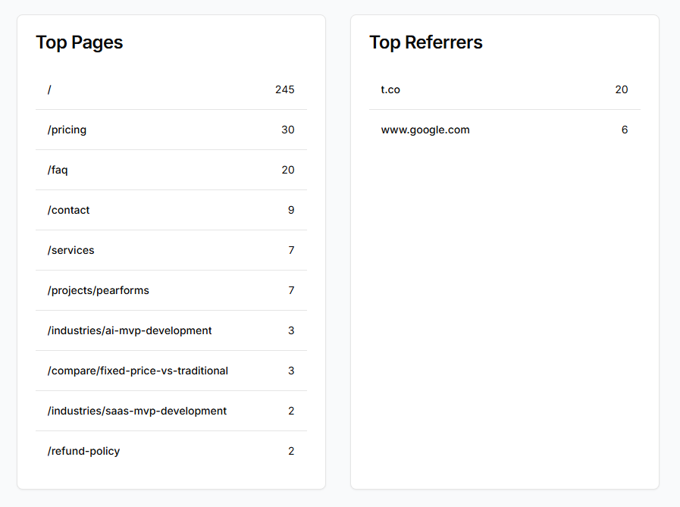Click the www.google.com referrer link
Viewport: 680px width, 507px height.
(425, 130)
